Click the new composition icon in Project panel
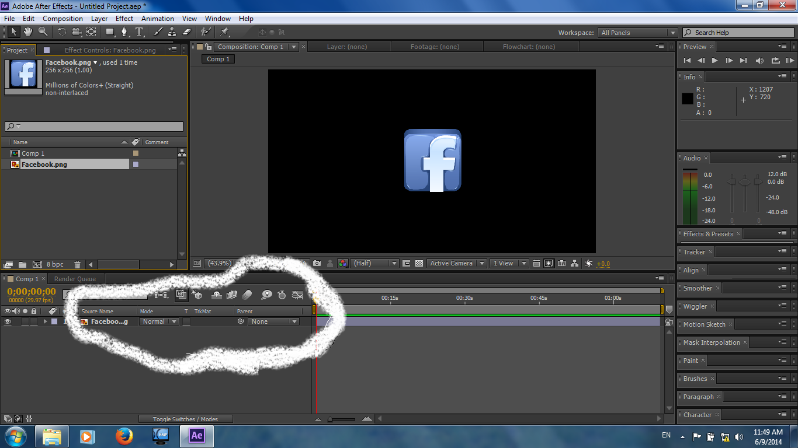This screenshot has height=448, width=798. pyautogui.click(x=37, y=264)
